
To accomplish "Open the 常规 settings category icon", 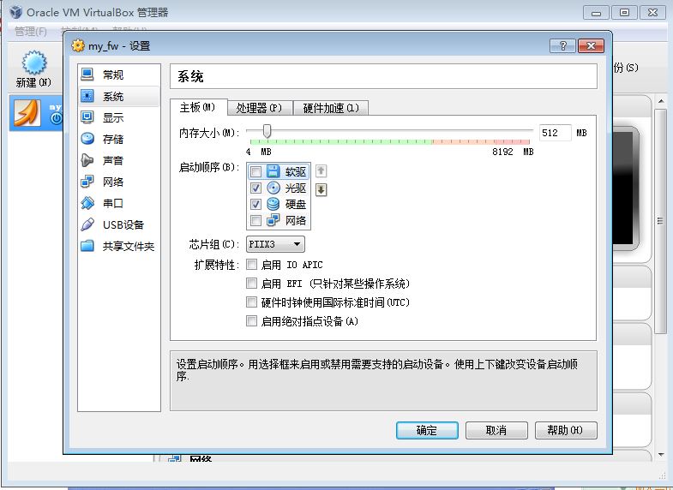I will [87, 75].
